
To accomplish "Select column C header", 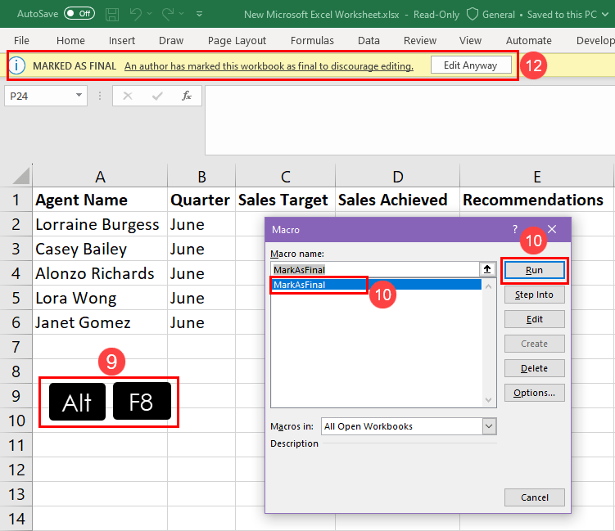I will pyautogui.click(x=286, y=177).
